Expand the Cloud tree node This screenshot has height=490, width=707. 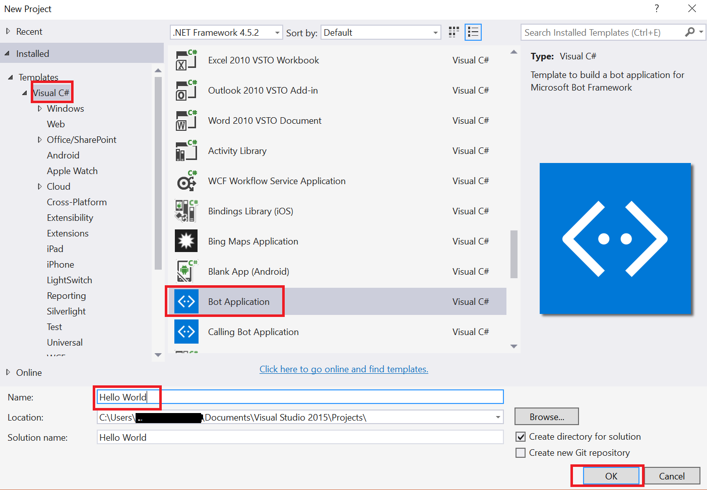click(40, 187)
